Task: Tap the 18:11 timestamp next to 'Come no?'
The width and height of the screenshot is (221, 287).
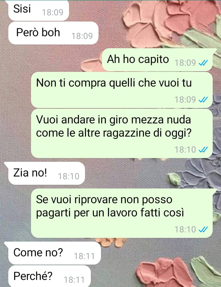Action: coord(84,256)
